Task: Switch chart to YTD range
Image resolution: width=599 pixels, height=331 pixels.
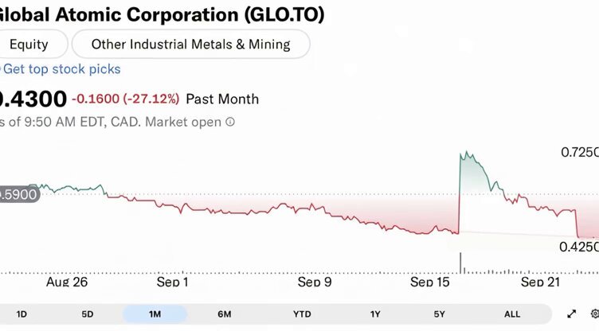Action: [302, 314]
